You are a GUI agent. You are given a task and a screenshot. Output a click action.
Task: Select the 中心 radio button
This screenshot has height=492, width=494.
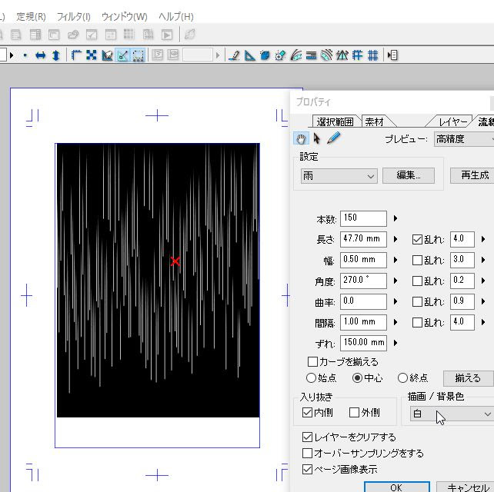pos(357,377)
